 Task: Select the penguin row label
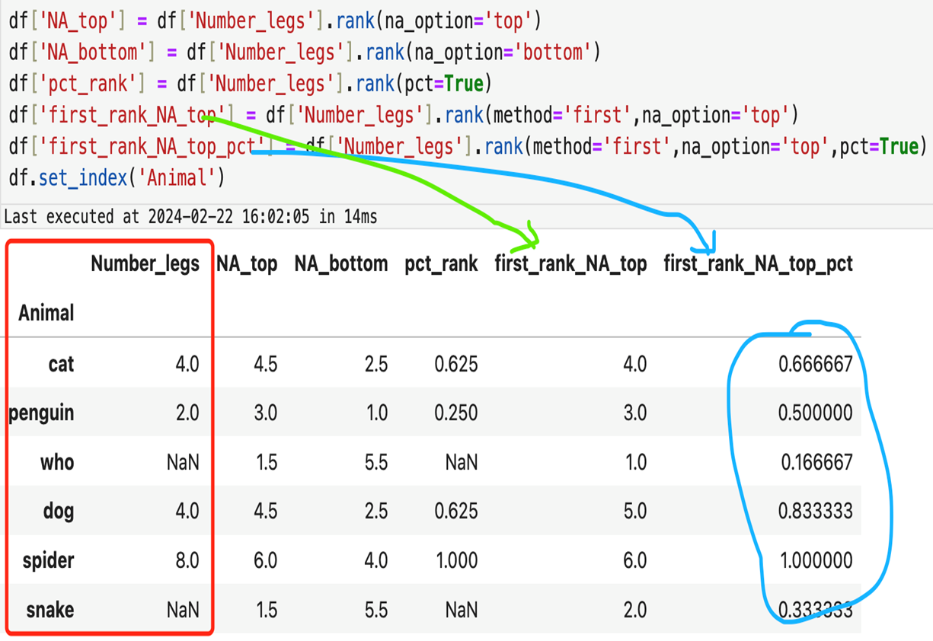pos(41,413)
